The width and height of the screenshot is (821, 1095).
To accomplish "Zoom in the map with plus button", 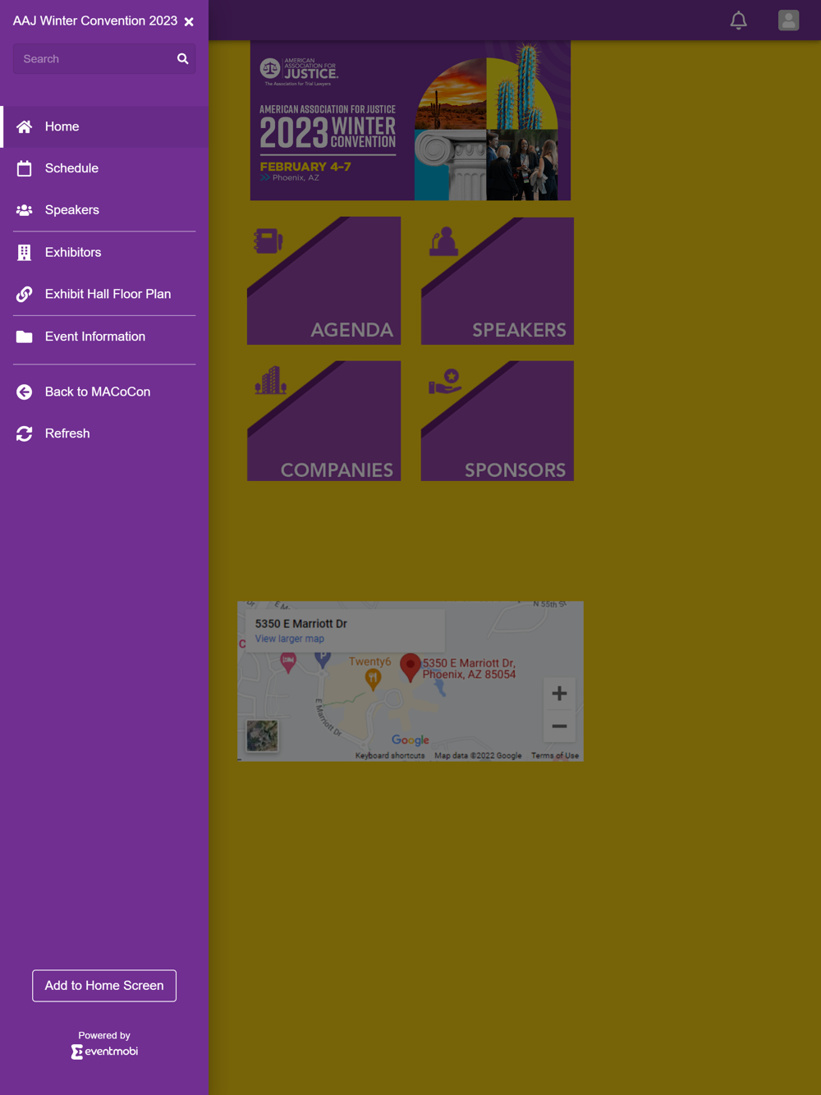I will [559, 694].
